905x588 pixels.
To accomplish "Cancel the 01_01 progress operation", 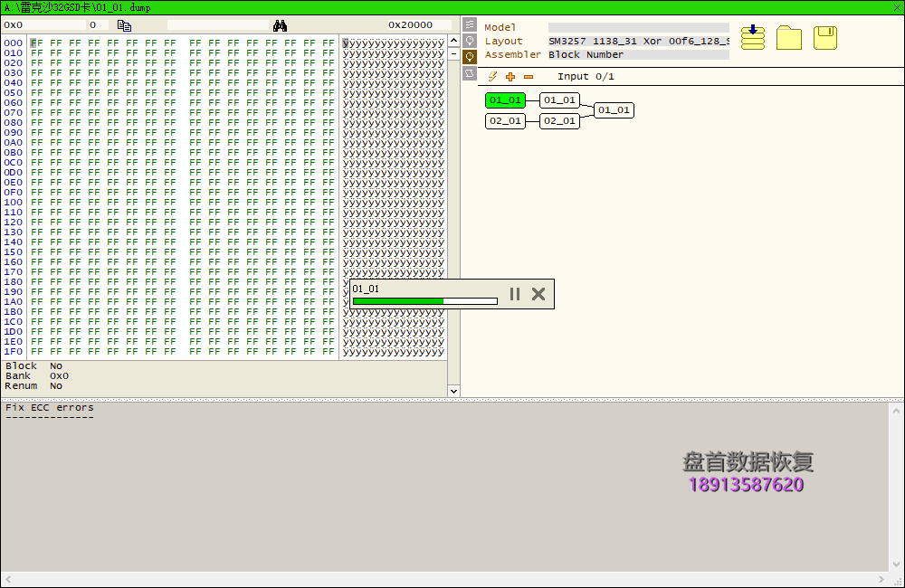I will tap(538, 294).
